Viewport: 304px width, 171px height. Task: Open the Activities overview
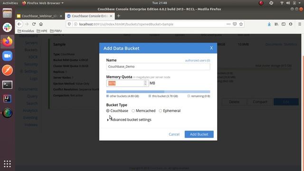tap(10, 3)
